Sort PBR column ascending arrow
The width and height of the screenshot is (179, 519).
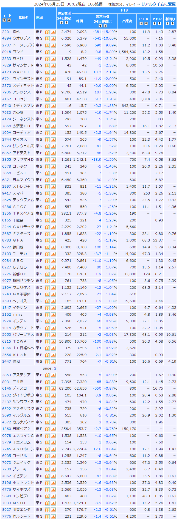coord(155,23)
